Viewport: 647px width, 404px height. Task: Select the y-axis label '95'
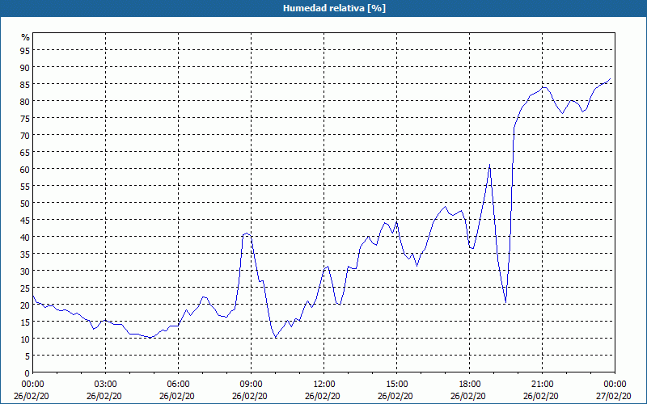click(x=25, y=50)
